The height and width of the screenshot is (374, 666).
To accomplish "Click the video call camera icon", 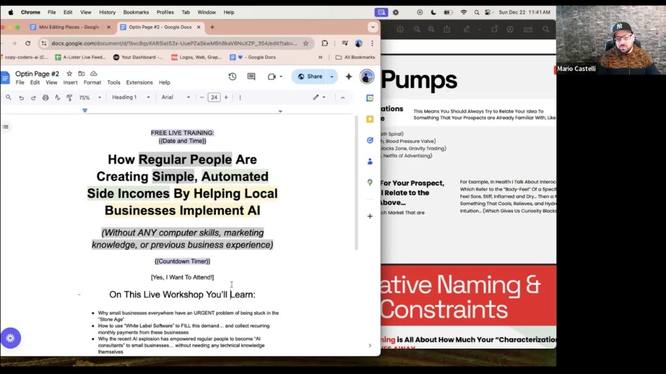I will tap(272, 77).
